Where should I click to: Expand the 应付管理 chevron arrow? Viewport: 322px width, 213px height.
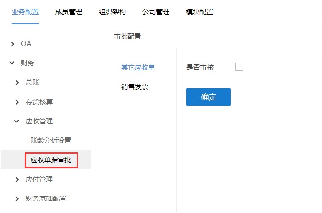pos(17,180)
